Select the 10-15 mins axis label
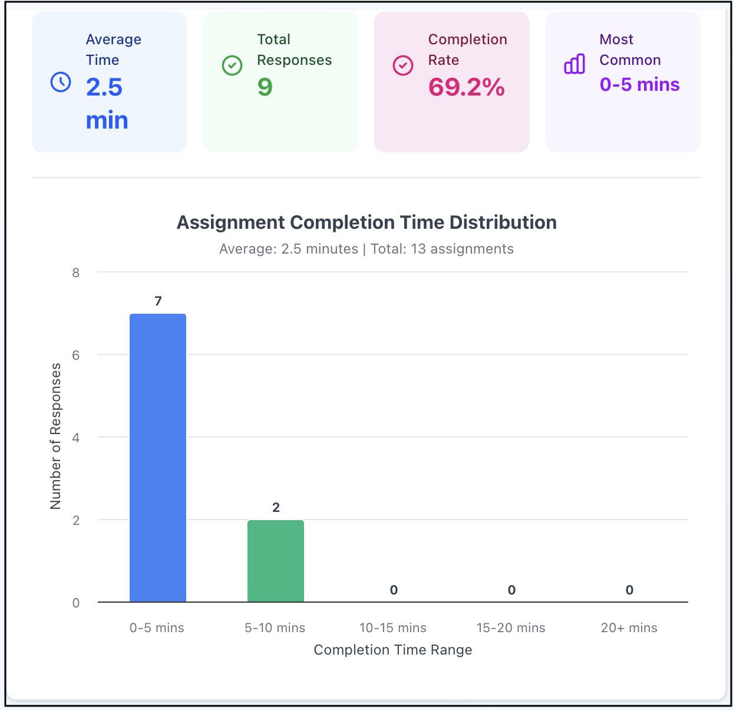The image size is (733, 710). point(393,628)
